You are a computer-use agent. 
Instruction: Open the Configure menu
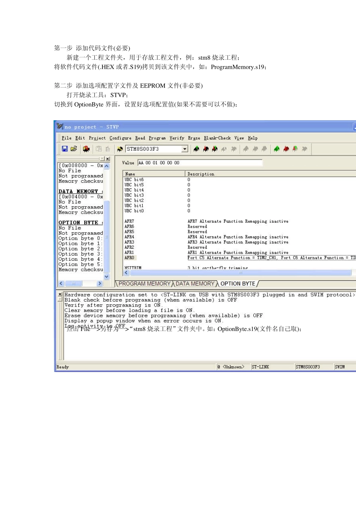pyautogui.click(x=121, y=138)
